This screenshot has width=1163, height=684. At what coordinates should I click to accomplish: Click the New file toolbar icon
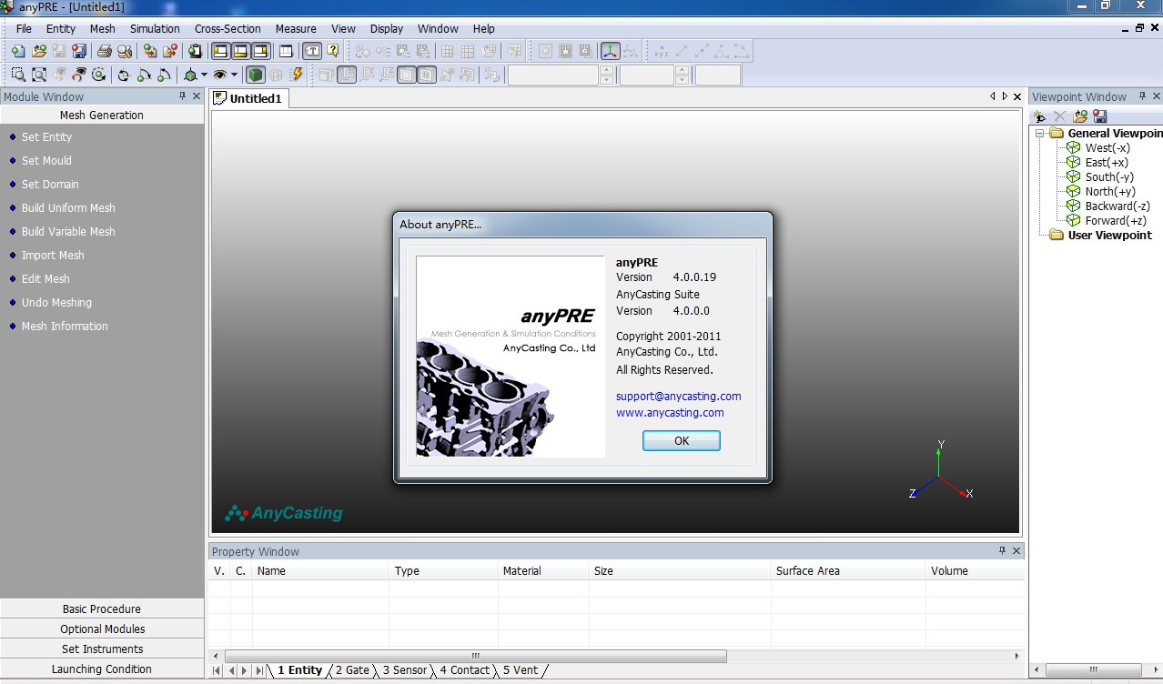(18, 52)
